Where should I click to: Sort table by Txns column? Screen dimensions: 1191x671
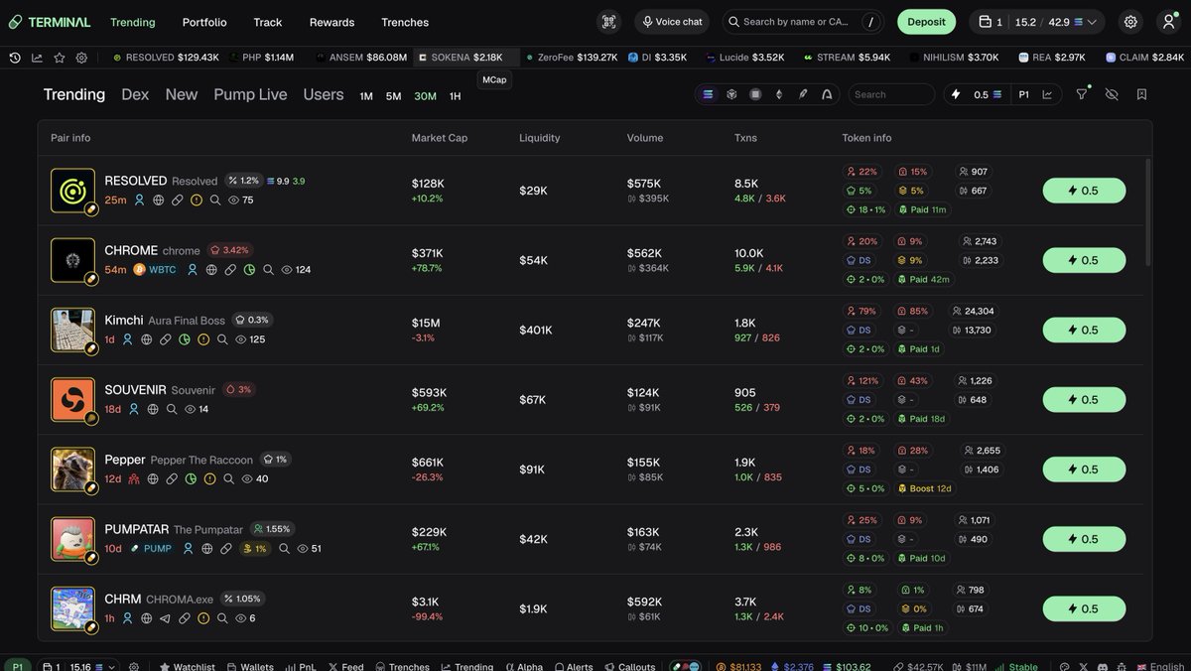[x=745, y=138]
